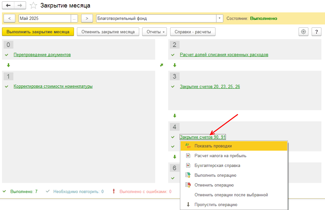Open Закрытие счетов 20, 23, 25, 26 link
Viewport: 325px width, 210px height.
click(x=210, y=86)
